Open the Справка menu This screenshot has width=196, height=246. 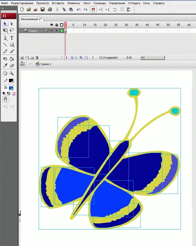click(159, 3)
